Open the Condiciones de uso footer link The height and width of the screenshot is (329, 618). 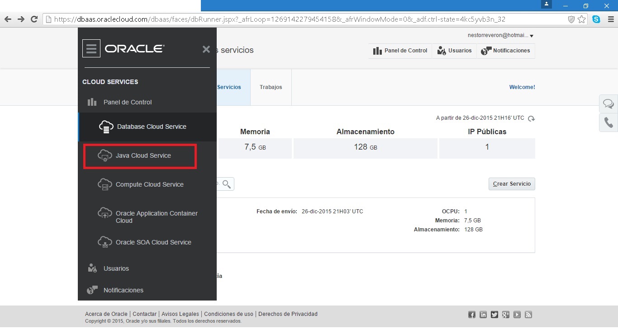pos(228,314)
